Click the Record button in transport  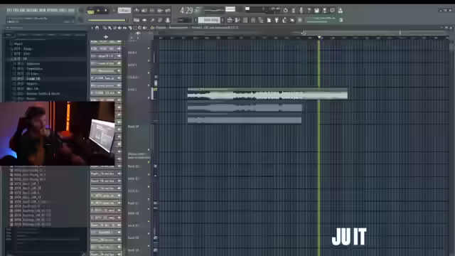pos(114,11)
